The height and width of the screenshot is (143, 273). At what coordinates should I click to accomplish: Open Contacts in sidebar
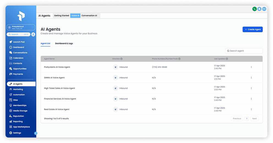point(16,64)
